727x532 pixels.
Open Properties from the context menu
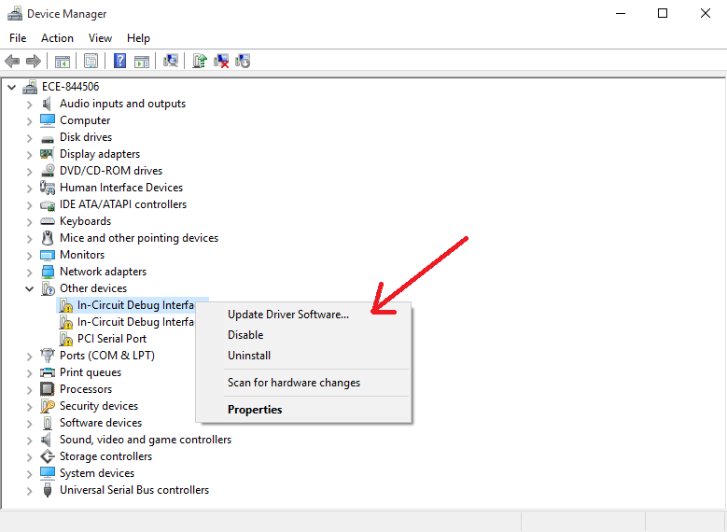point(303,410)
